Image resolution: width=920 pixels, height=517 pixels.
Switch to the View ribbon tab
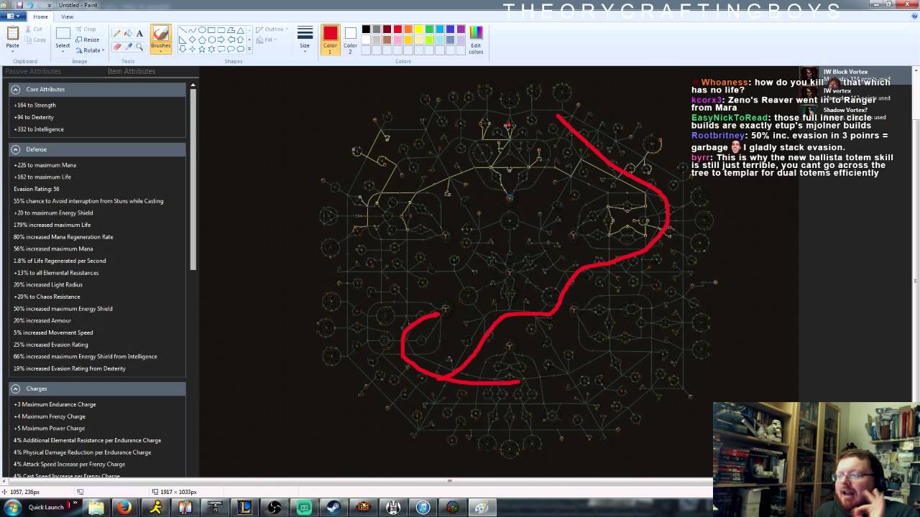pyautogui.click(x=67, y=17)
